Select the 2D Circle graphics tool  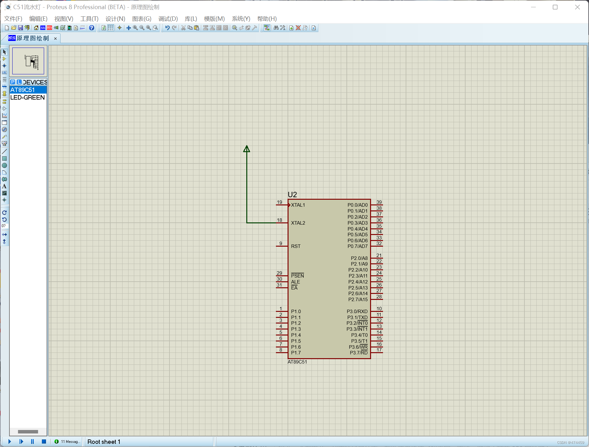coord(4,165)
